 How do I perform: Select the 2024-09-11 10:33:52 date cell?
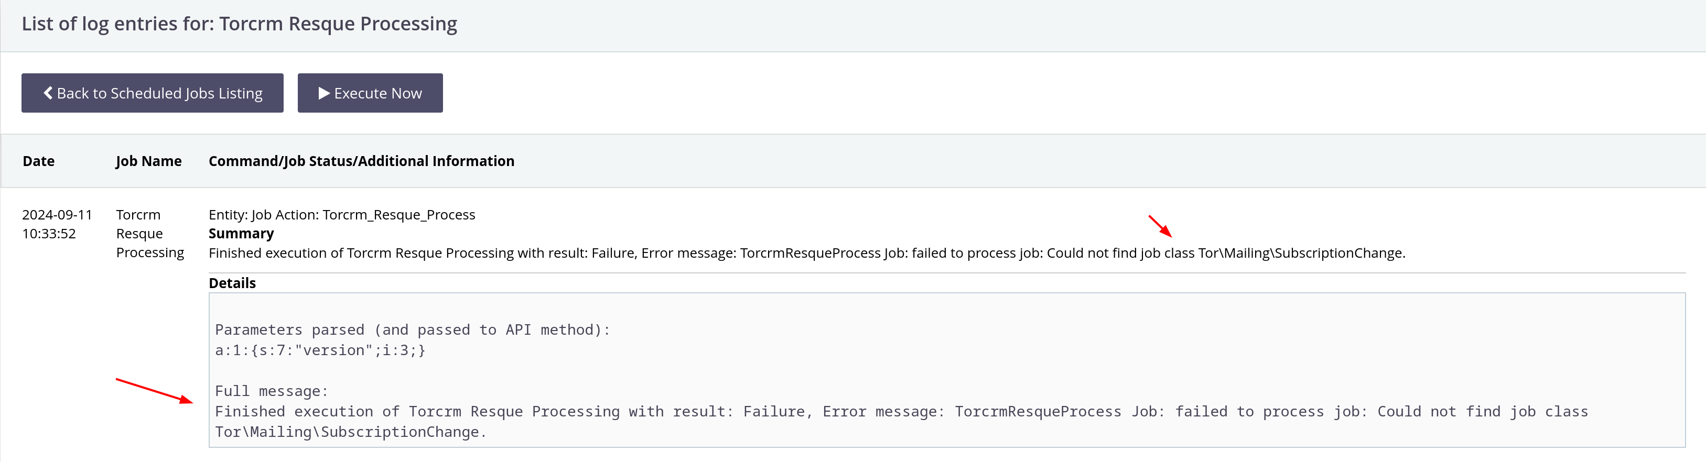57,224
